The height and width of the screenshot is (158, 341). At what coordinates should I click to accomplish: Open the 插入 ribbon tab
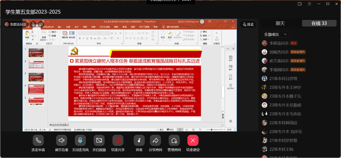pos(60,27)
